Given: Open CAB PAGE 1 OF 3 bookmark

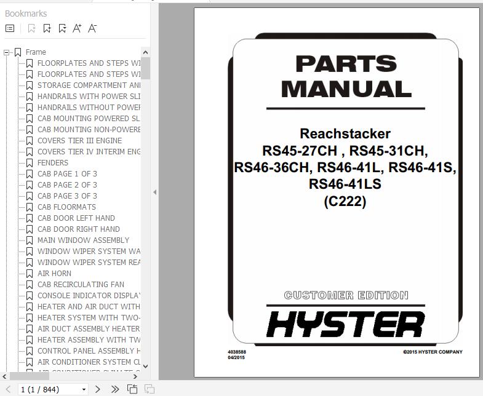Looking at the screenshot, I should coord(67,174).
